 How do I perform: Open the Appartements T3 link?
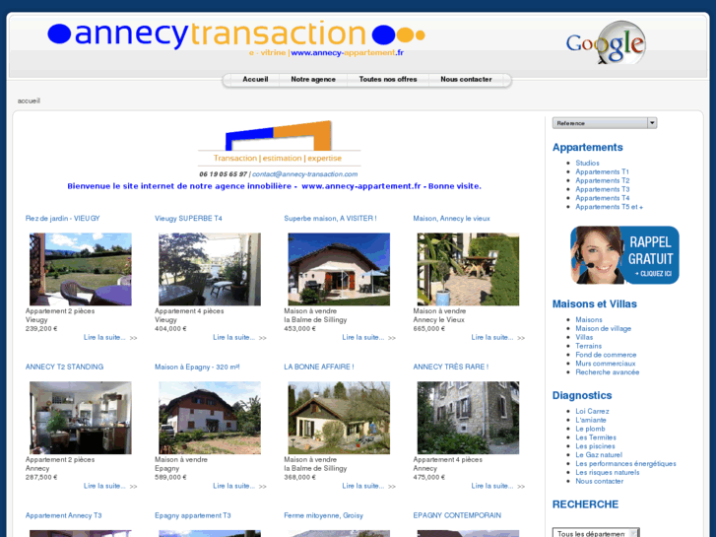tap(603, 189)
